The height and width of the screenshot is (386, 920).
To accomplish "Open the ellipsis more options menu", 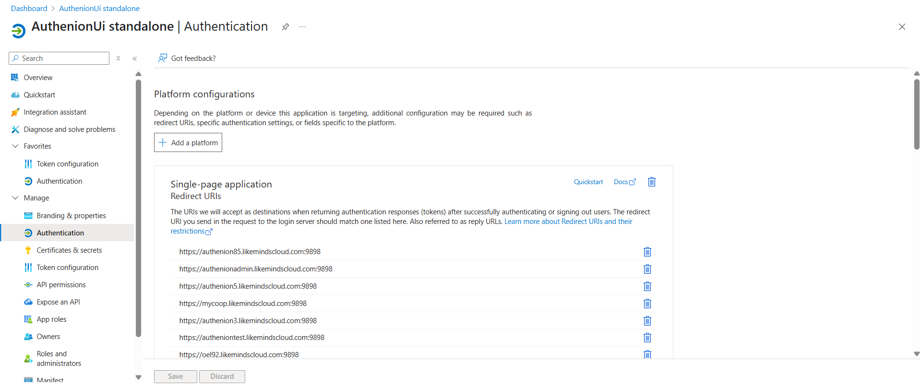I will pos(303,27).
